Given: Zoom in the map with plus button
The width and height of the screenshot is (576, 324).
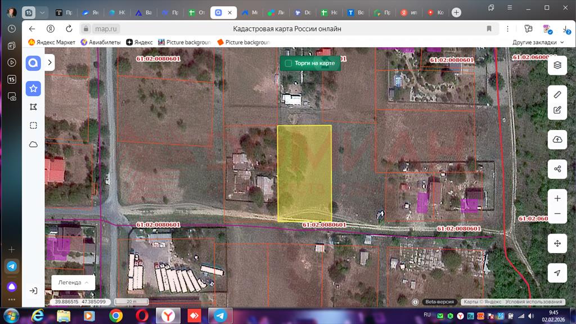Looking at the screenshot, I should point(557,199).
